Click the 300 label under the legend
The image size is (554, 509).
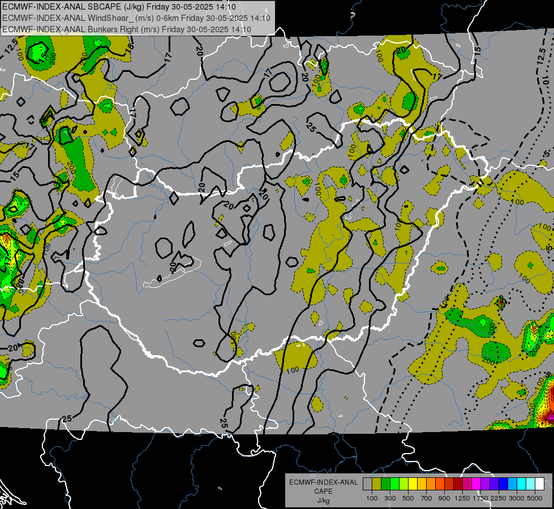390,498
